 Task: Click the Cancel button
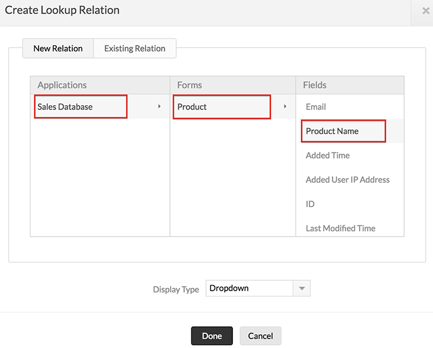261,336
